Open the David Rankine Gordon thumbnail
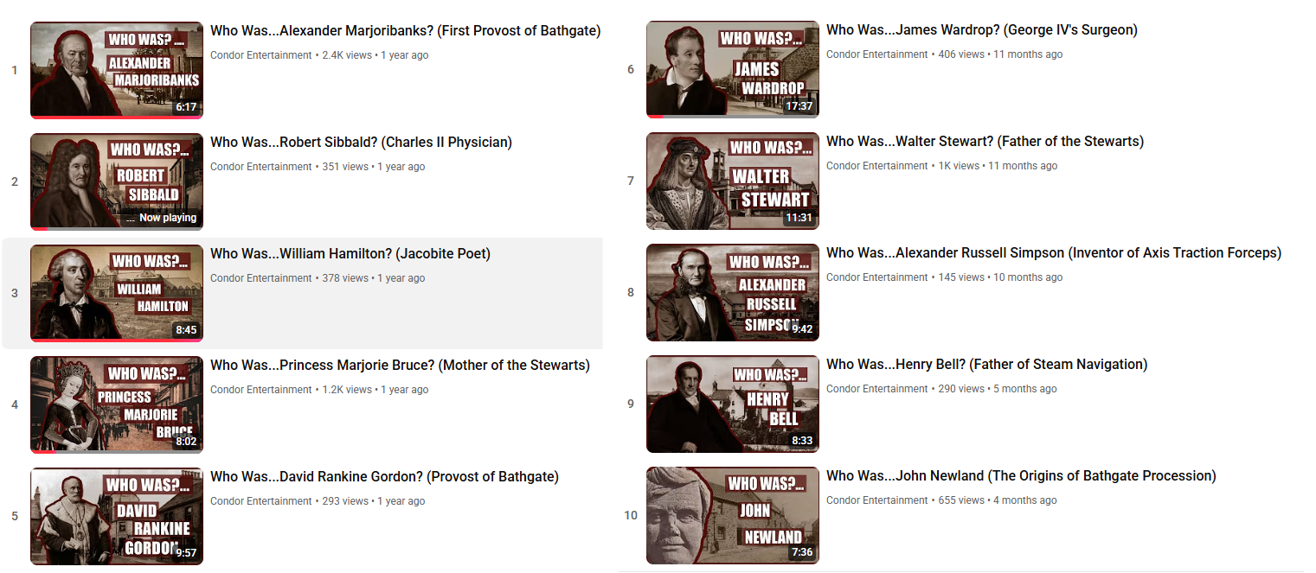Viewport: 1316px width, 573px height. tap(117, 516)
